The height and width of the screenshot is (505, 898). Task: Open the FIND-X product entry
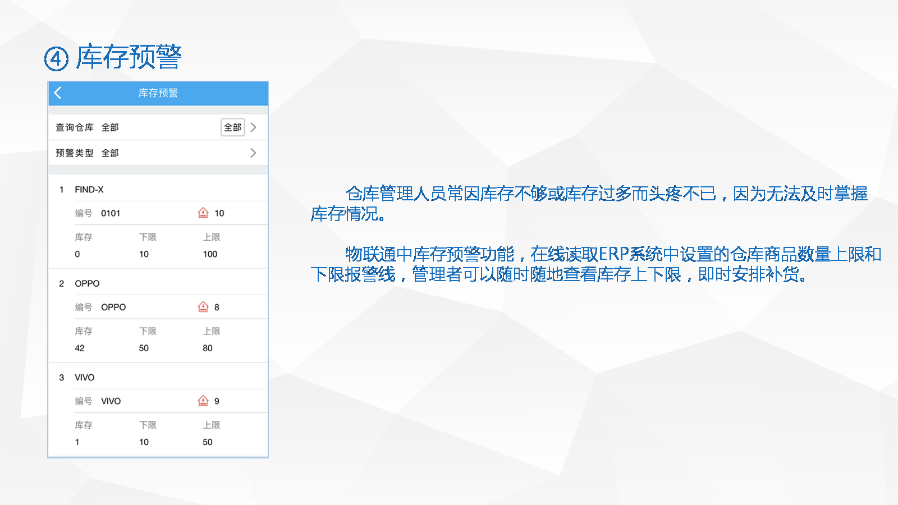pyautogui.click(x=89, y=190)
